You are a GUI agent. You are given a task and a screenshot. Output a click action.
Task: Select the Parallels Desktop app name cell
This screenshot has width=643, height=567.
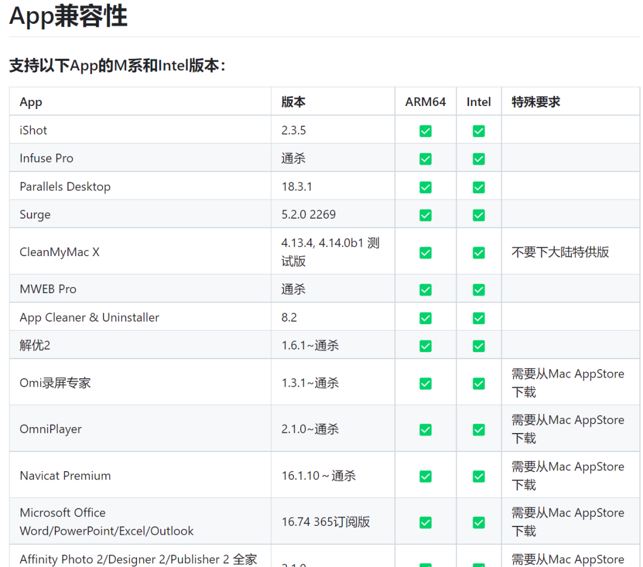coord(140,186)
